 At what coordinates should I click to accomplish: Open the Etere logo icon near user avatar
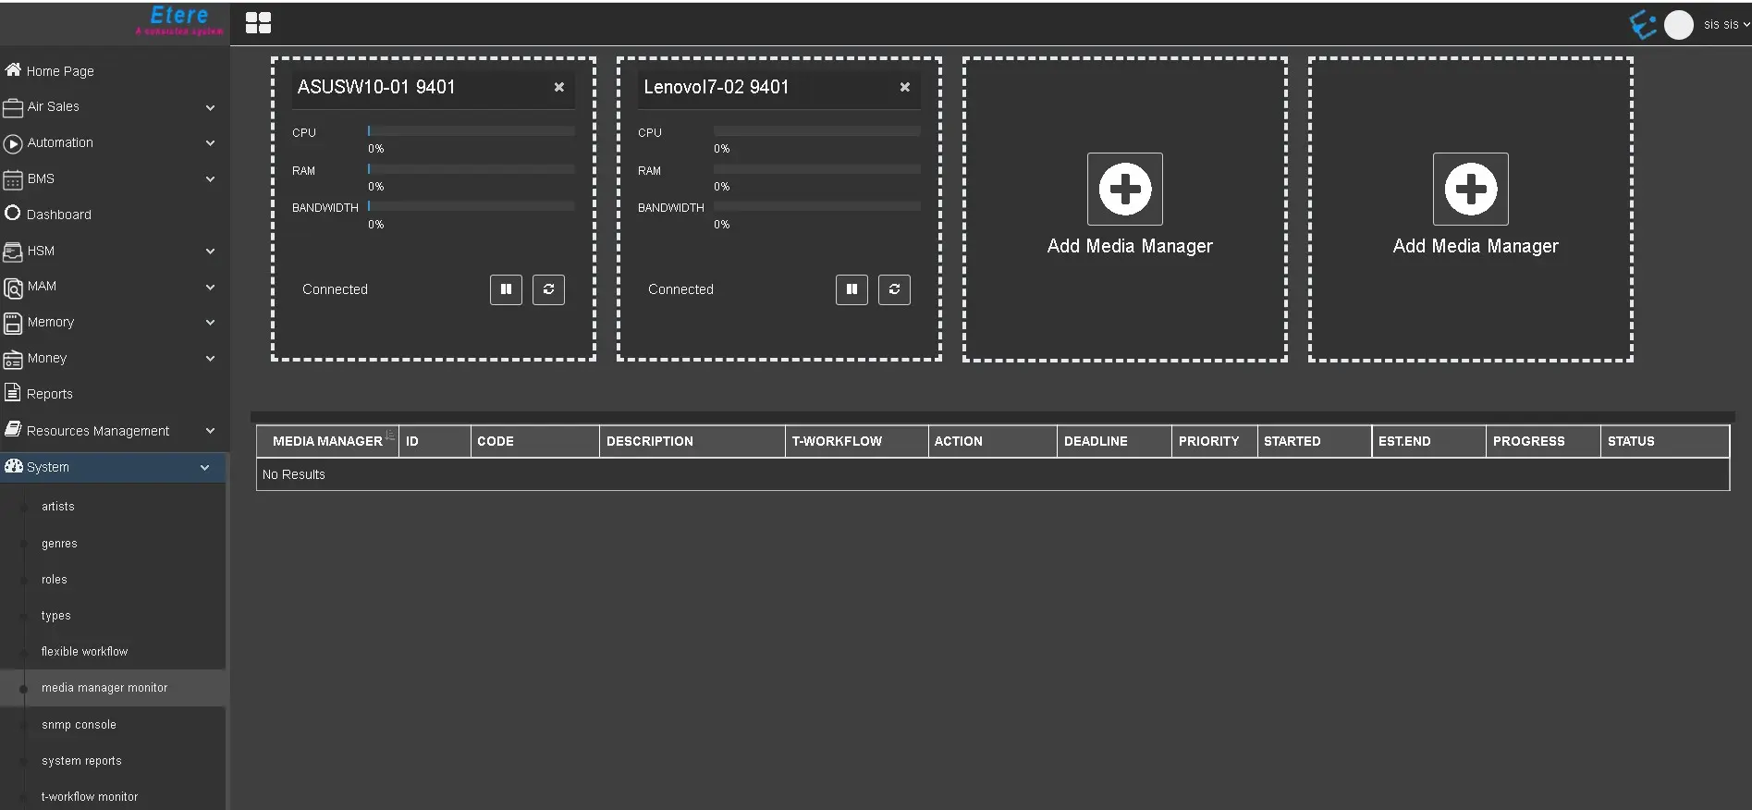(1643, 24)
